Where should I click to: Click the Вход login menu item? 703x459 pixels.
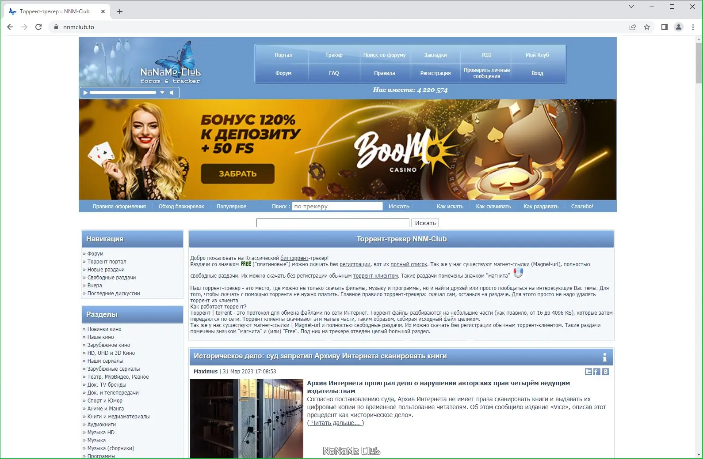[537, 73]
